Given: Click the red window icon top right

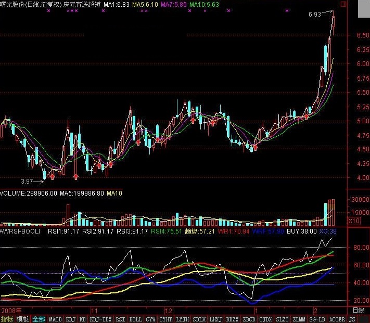Looking at the screenshot, I should [343, 4].
